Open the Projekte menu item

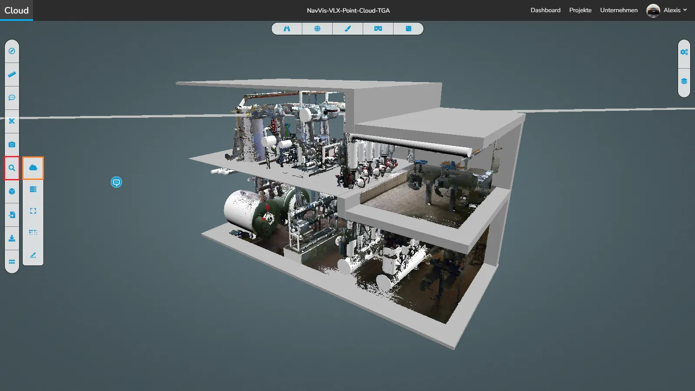click(580, 10)
